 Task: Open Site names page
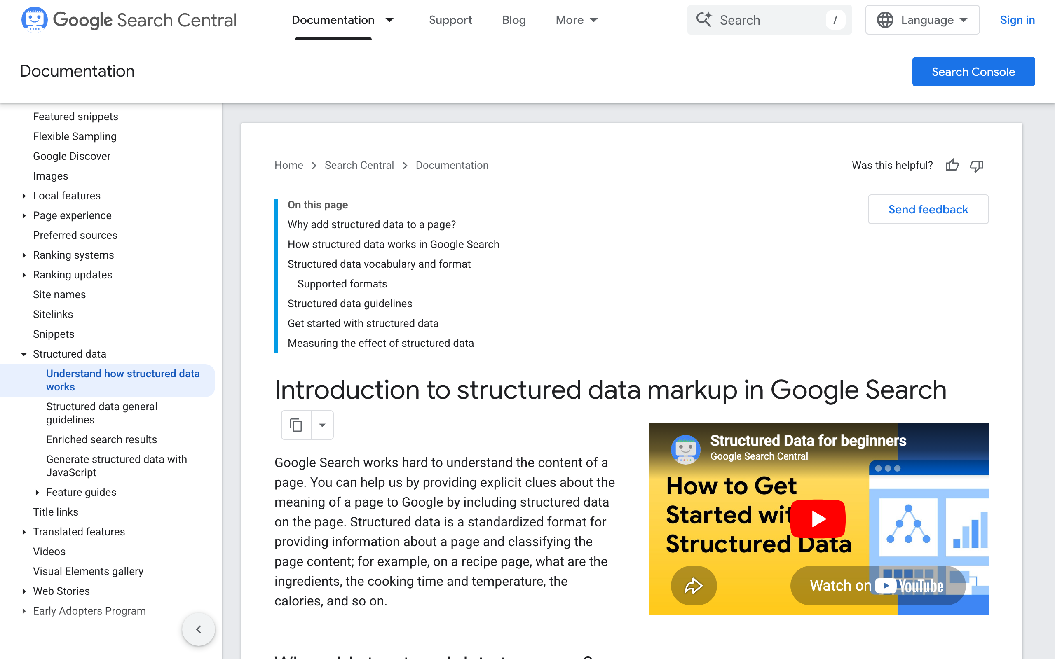coord(59,294)
